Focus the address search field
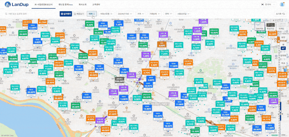The image size is (289, 137). 30,14
